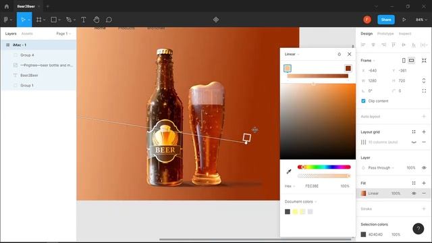Open the Linear gradient type dropdown

coord(292,54)
